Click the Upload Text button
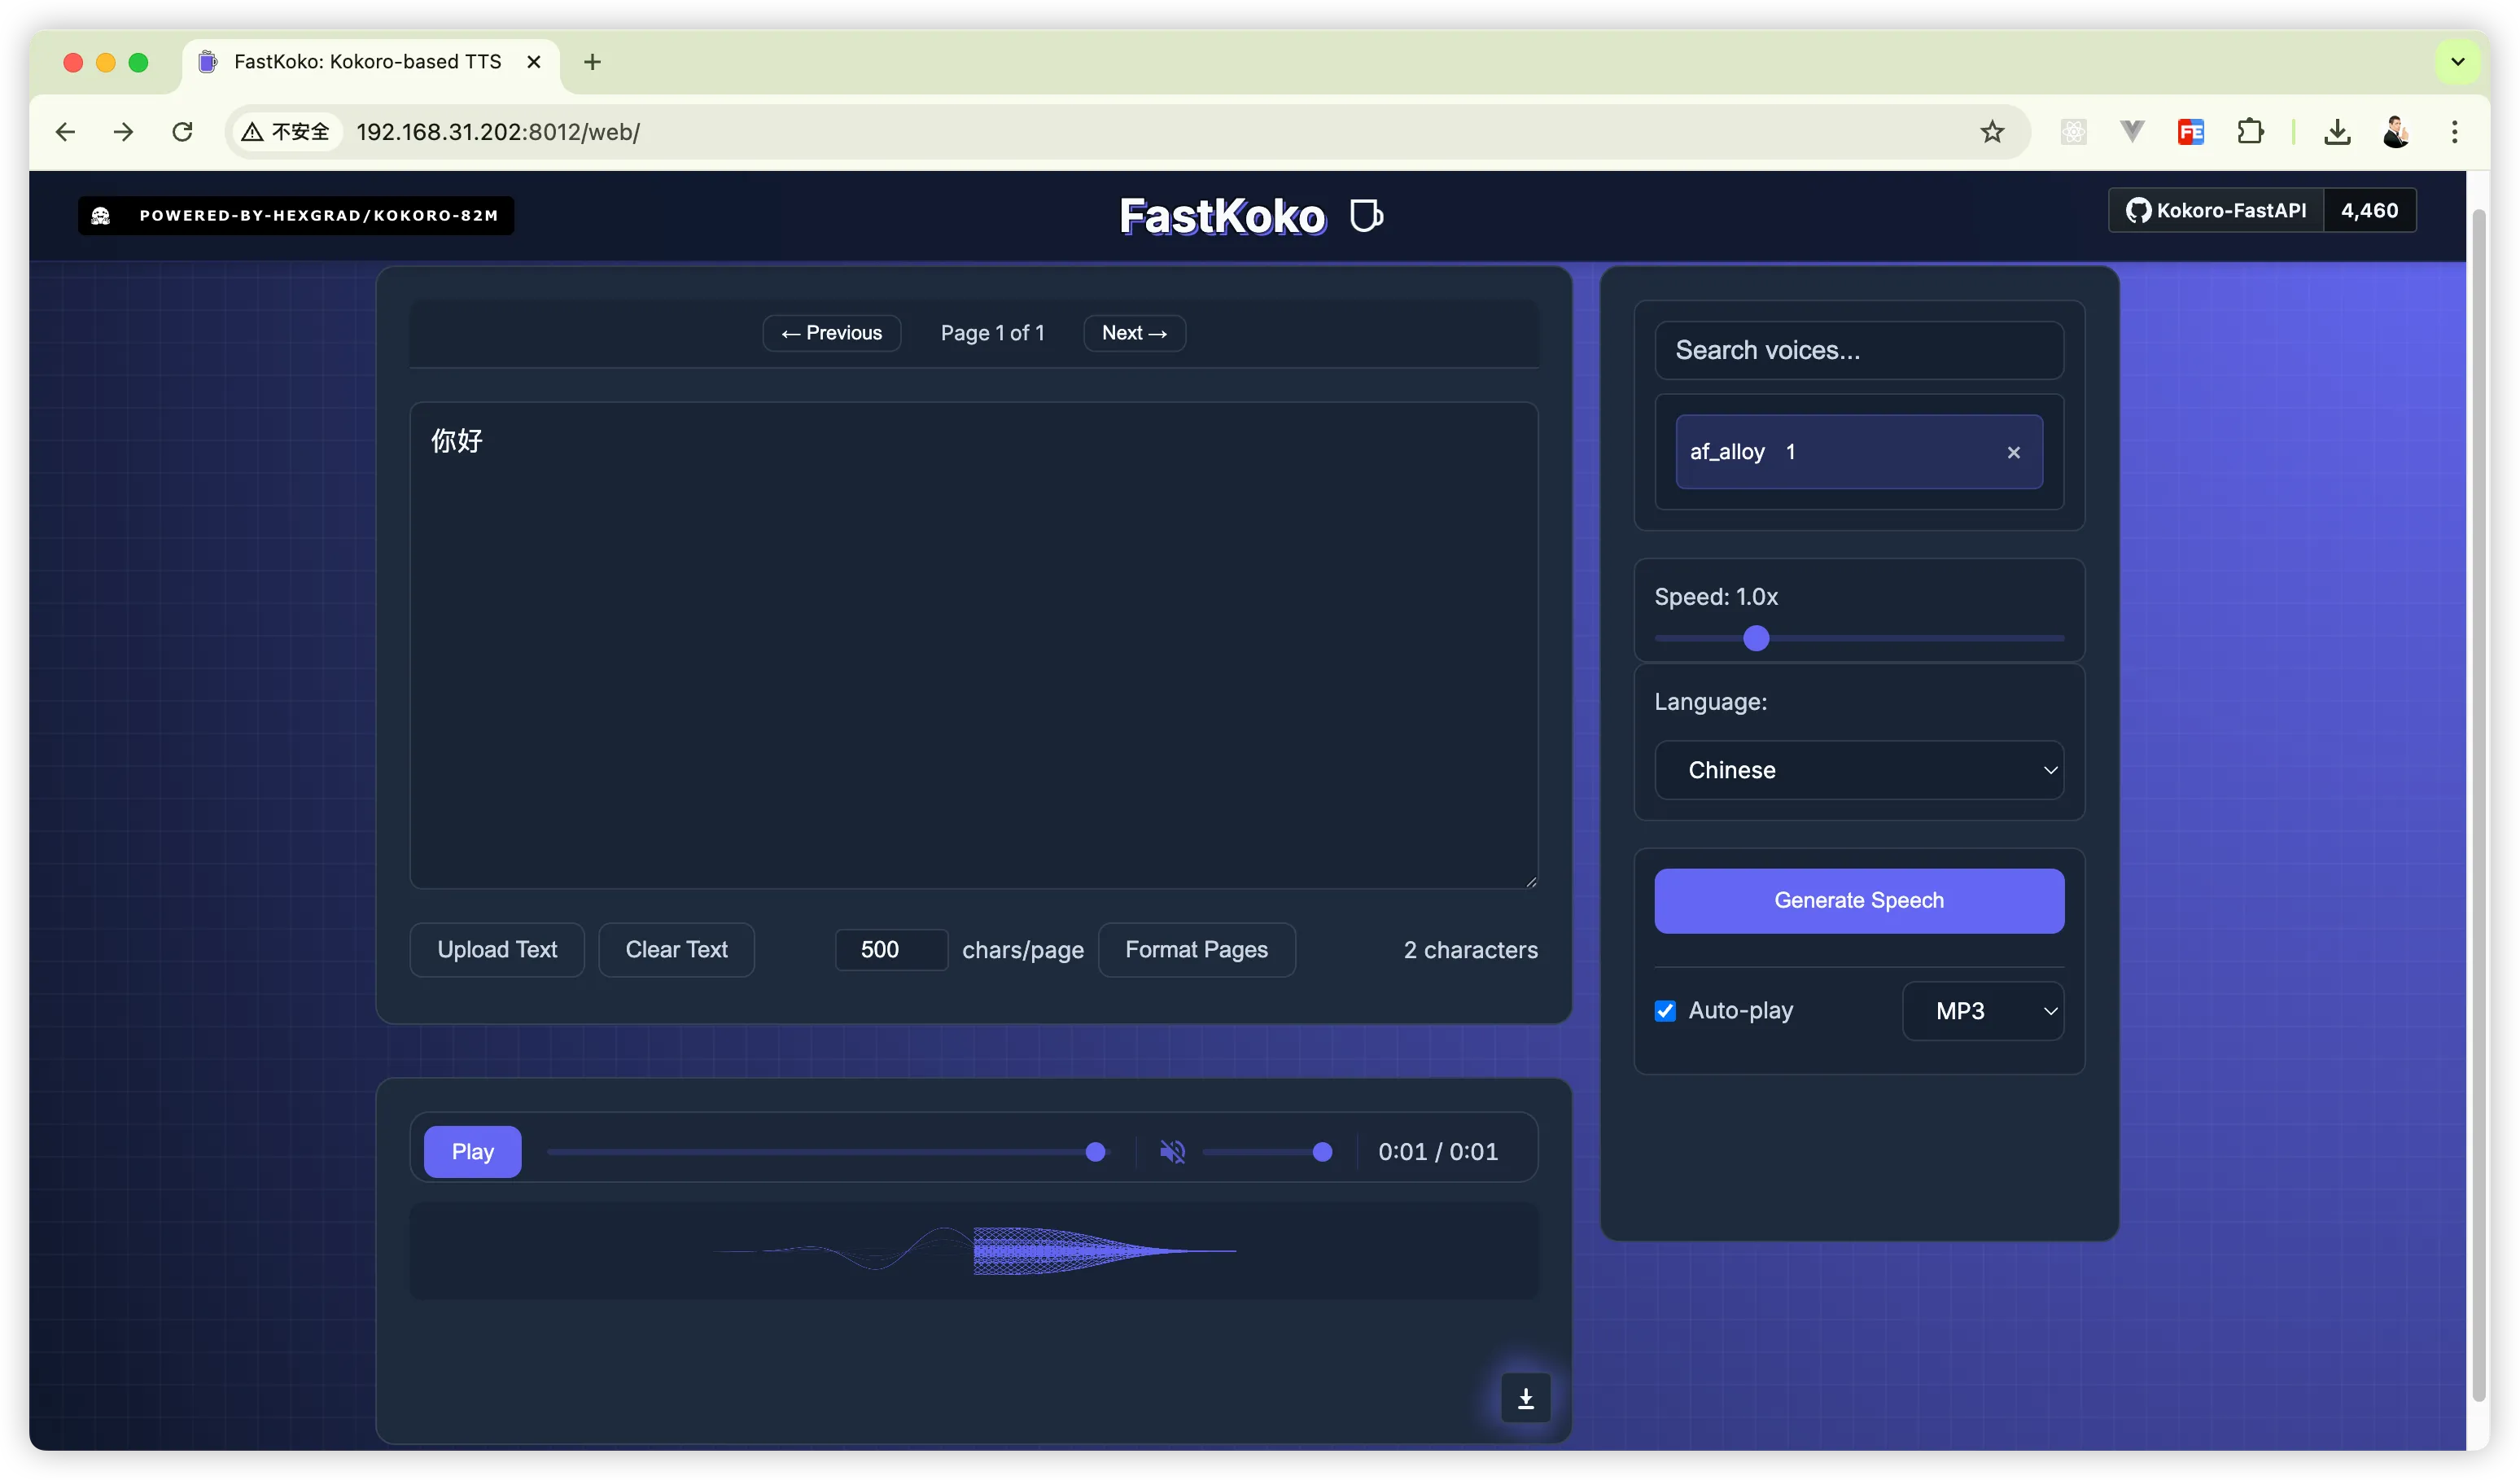Screen dimensions: 2520x1480 click(497, 950)
